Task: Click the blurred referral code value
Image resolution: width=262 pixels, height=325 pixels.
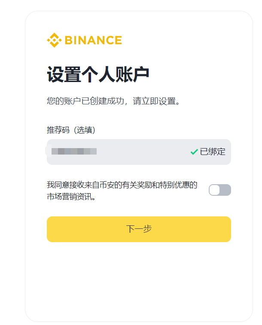Action: click(73, 152)
